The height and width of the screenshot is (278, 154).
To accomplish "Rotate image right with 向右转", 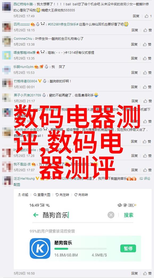I will coord(81,195).
